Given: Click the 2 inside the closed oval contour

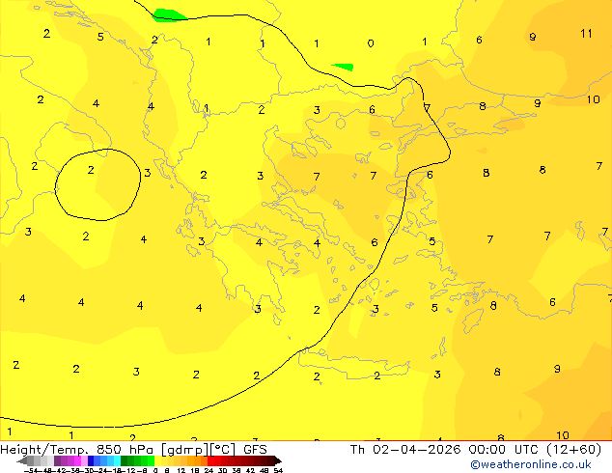Looking at the screenshot, I should (x=91, y=170).
